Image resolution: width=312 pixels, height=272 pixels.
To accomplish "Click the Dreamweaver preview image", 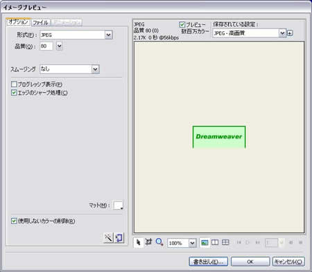I will click(x=219, y=137).
